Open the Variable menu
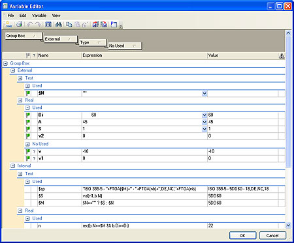294x243 pixels. (x=39, y=16)
